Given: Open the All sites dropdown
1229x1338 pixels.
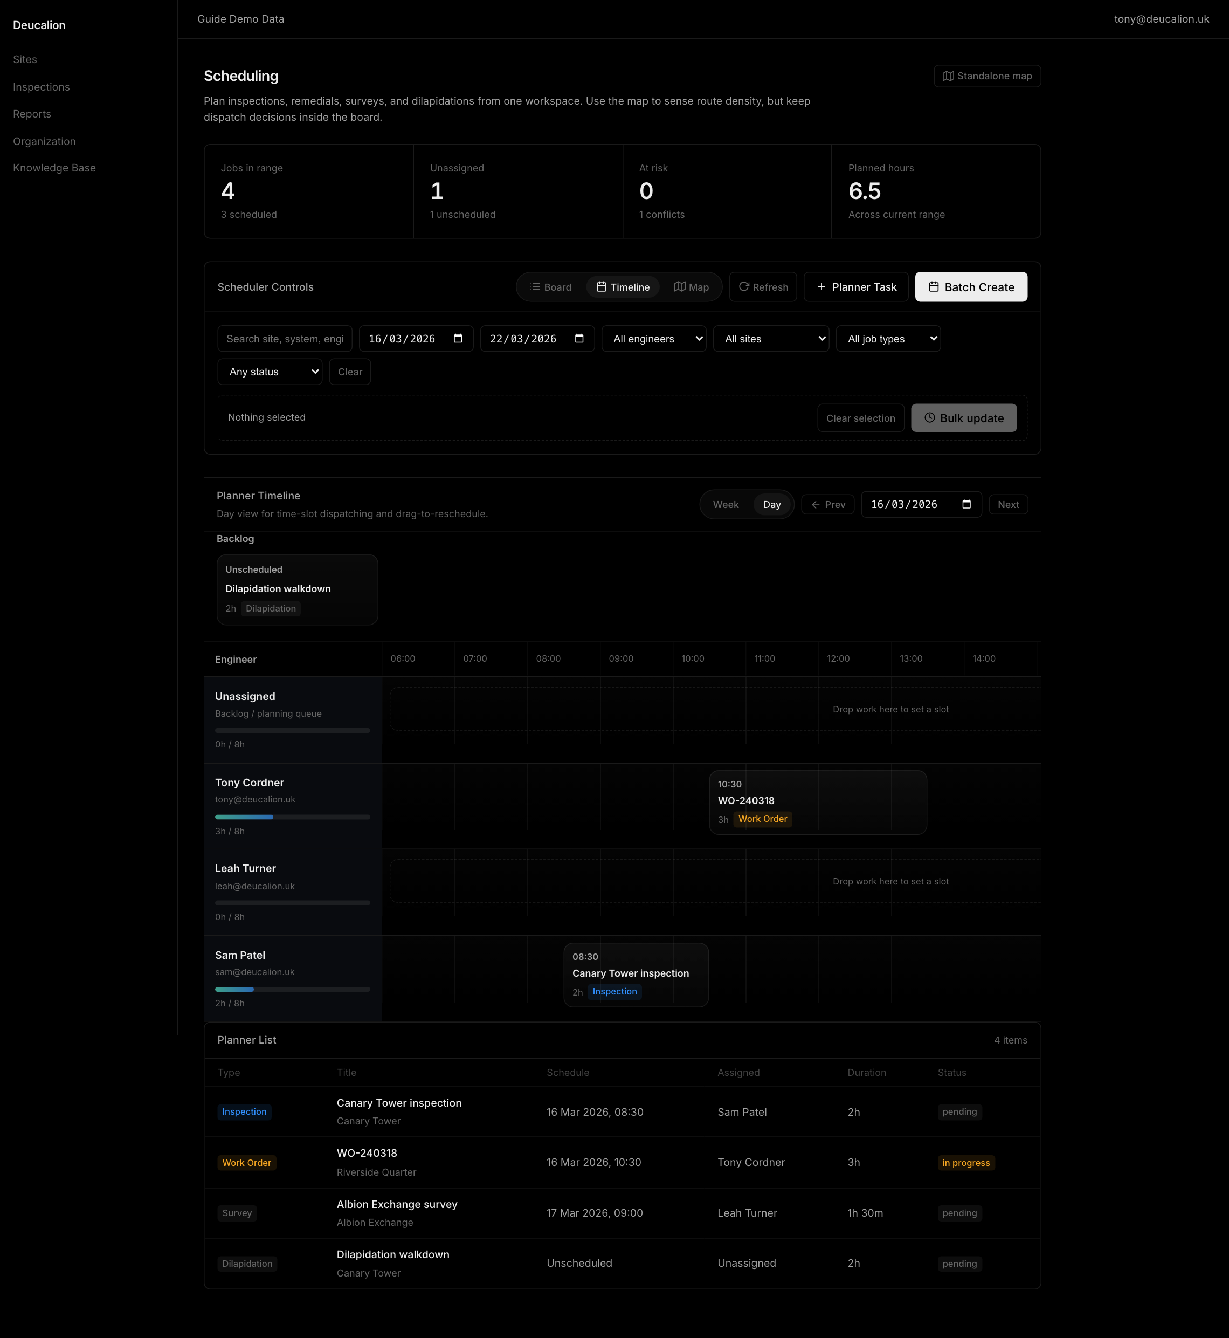Looking at the screenshot, I should click(x=771, y=339).
